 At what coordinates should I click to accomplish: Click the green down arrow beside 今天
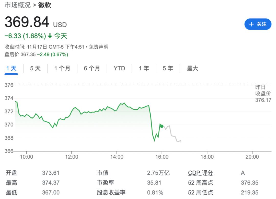click(50, 36)
